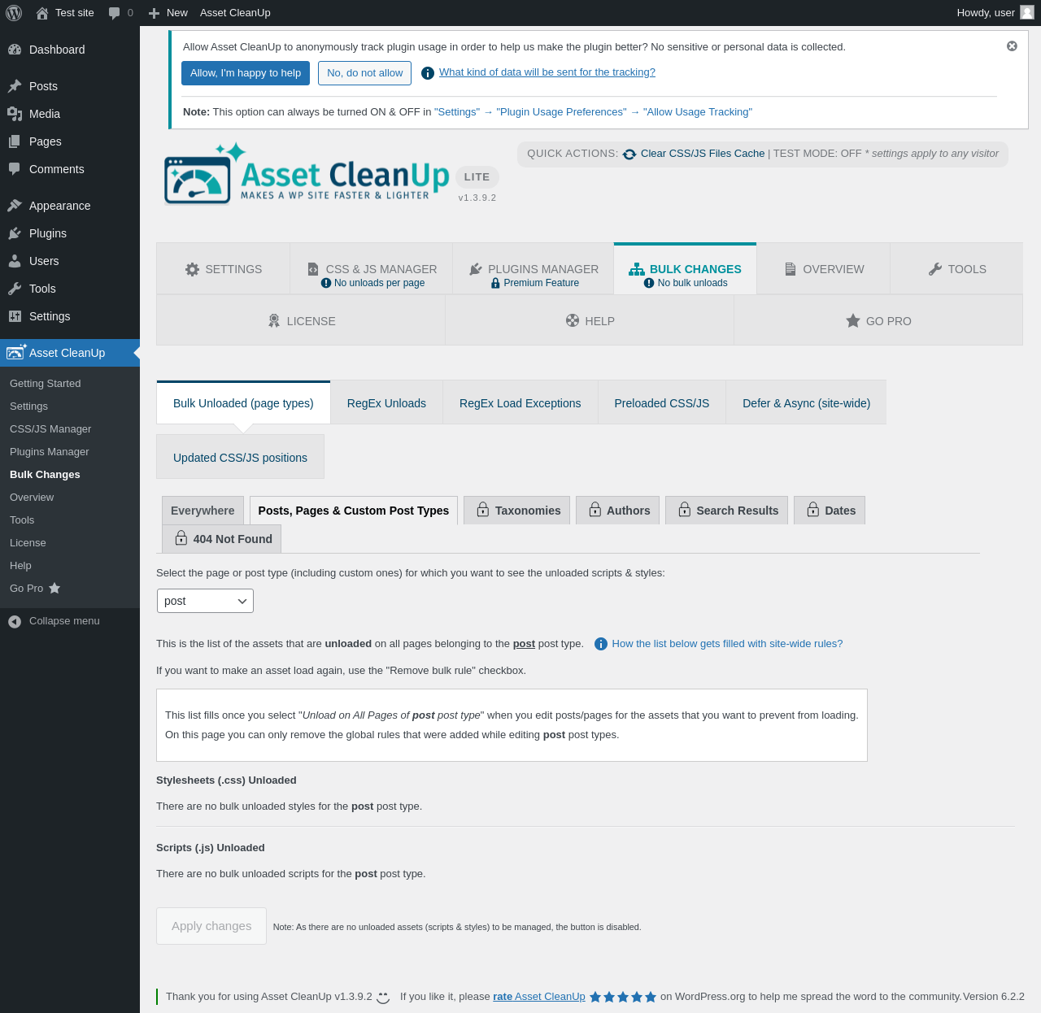The width and height of the screenshot is (1041, 1013).
Task: Click the five-star rating icons in footer
Action: tap(623, 997)
